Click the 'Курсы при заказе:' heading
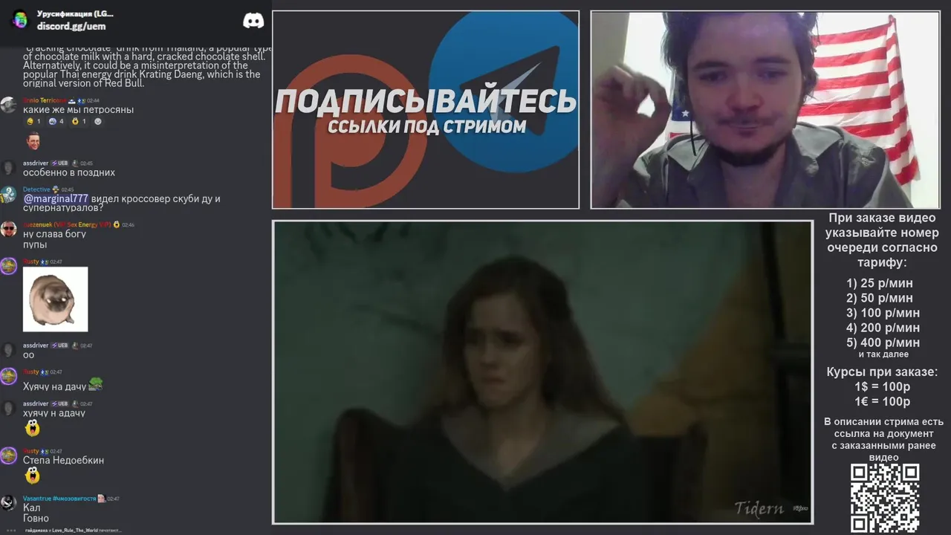The width and height of the screenshot is (951, 535). 882,372
